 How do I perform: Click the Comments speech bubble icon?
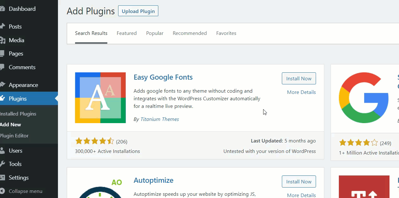pos(2,67)
